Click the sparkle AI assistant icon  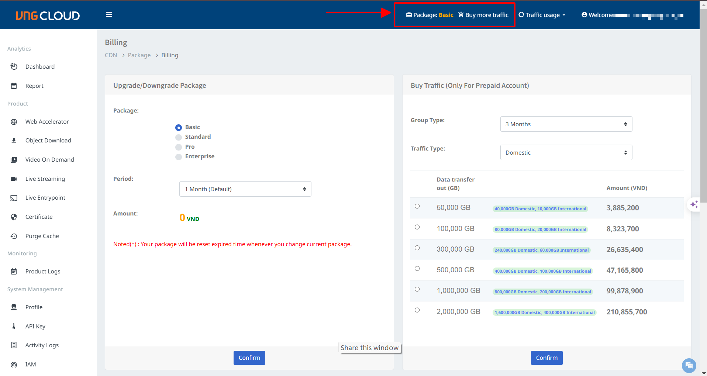tap(694, 204)
